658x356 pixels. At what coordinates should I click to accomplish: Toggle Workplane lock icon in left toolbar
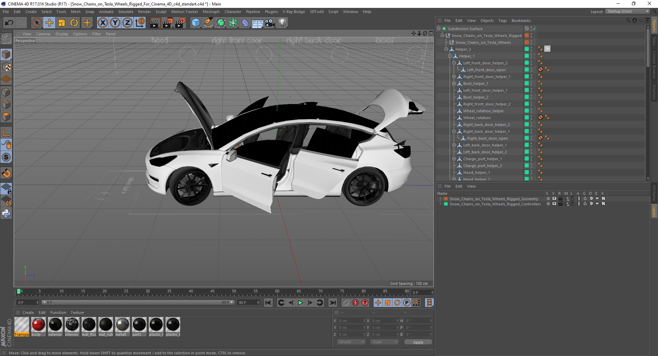point(6,188)
